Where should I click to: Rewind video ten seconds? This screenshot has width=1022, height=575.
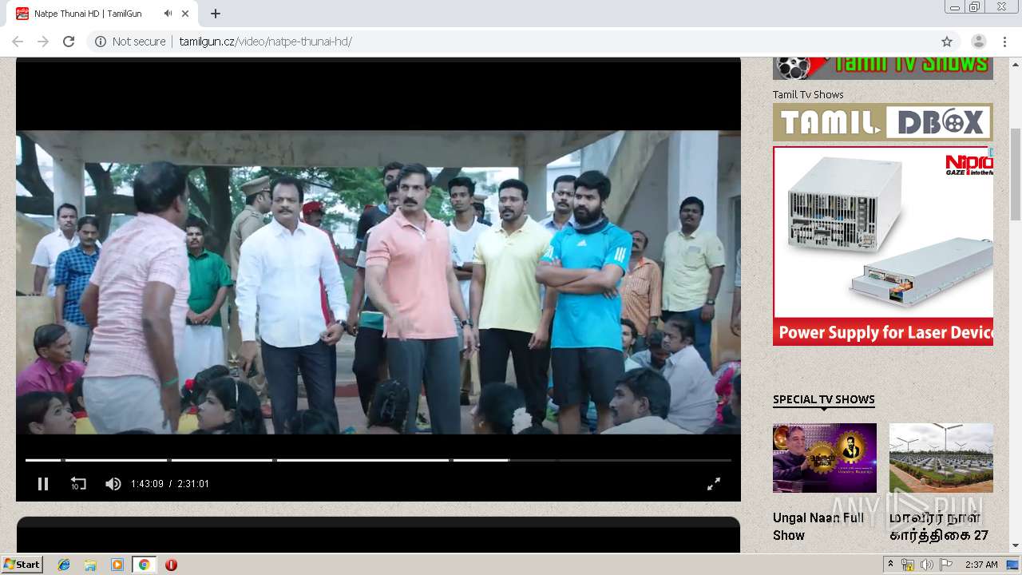coord(78,484)
